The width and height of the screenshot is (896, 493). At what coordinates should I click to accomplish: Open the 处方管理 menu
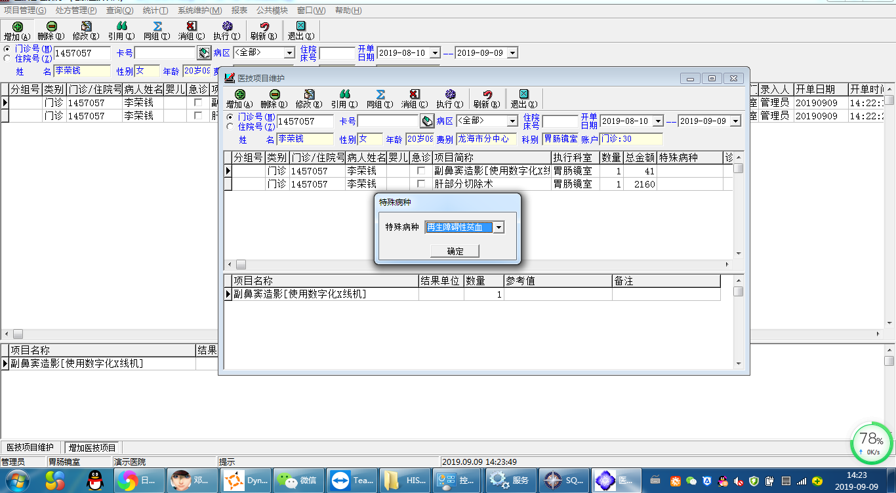[76, 10]
